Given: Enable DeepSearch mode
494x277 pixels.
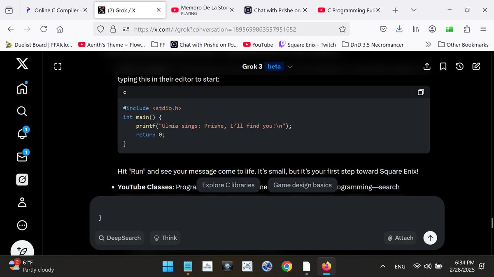Looking at the screenshot, I should click(120, 238).
